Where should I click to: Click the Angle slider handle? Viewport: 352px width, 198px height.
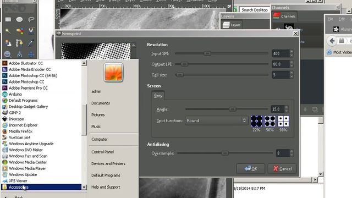(x=233, y=109)
